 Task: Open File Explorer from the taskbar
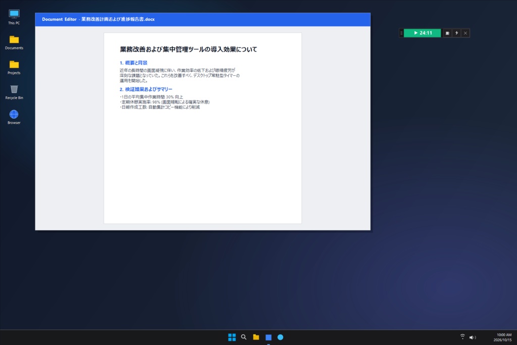click(x=256, y=337)
